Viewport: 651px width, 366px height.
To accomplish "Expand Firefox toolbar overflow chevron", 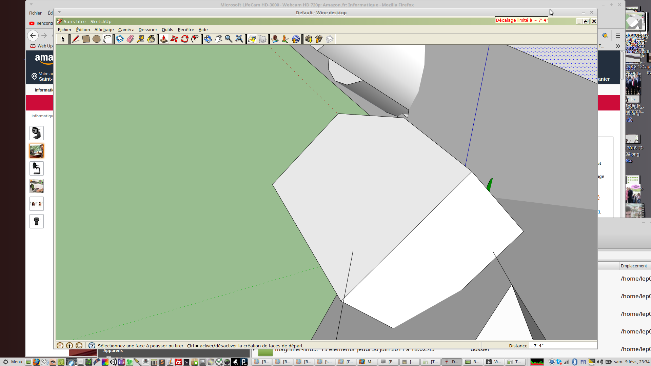I will tap(618, 46).
